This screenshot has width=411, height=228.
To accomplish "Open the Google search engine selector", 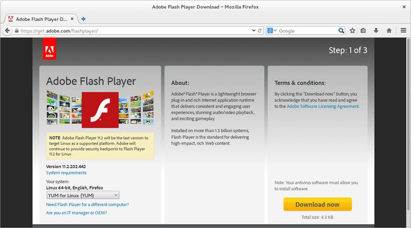I will pos(272,31).
